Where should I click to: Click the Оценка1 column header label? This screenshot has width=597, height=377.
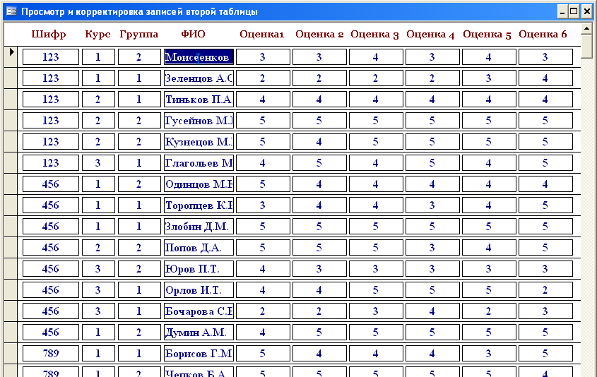click(262, 34)
